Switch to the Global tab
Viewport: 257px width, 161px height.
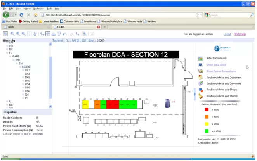click(x=26, y=27)
